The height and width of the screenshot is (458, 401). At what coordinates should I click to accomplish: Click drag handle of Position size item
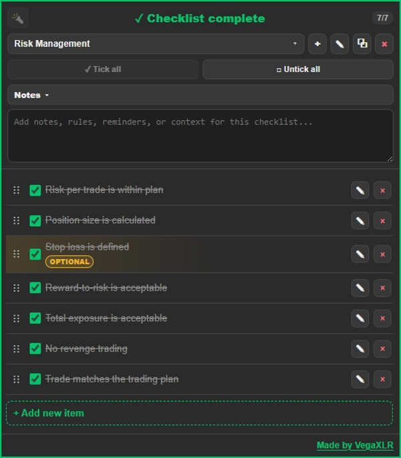pos(17,220)
